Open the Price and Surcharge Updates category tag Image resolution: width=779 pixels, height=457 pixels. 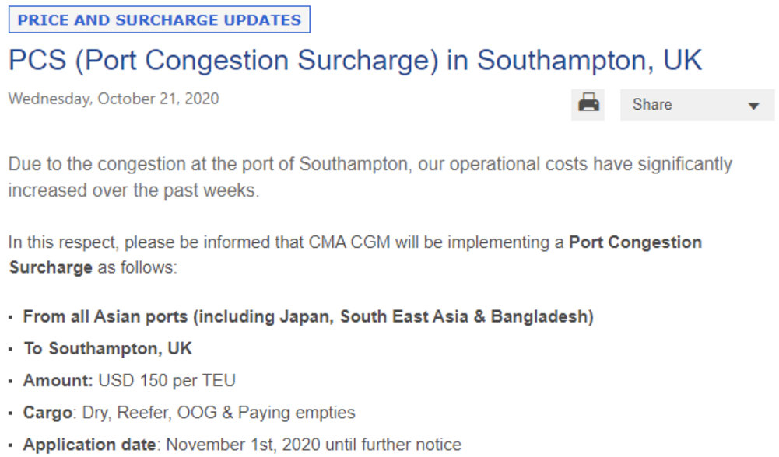160,20
